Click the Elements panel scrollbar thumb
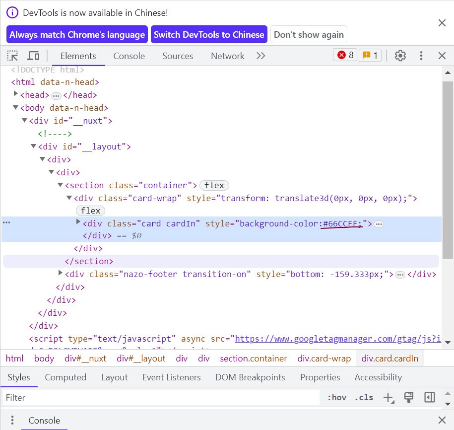The image size is (454, 430). [x=448, y=170]
